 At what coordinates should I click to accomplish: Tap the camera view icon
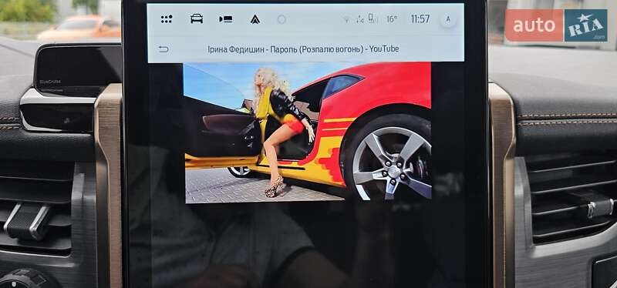click(x=225, y=19)
